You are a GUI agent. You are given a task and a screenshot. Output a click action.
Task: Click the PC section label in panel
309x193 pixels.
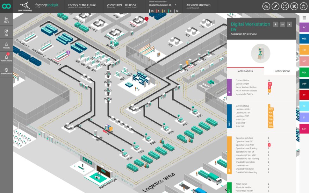pyautogui.click(x=229, y=87)
